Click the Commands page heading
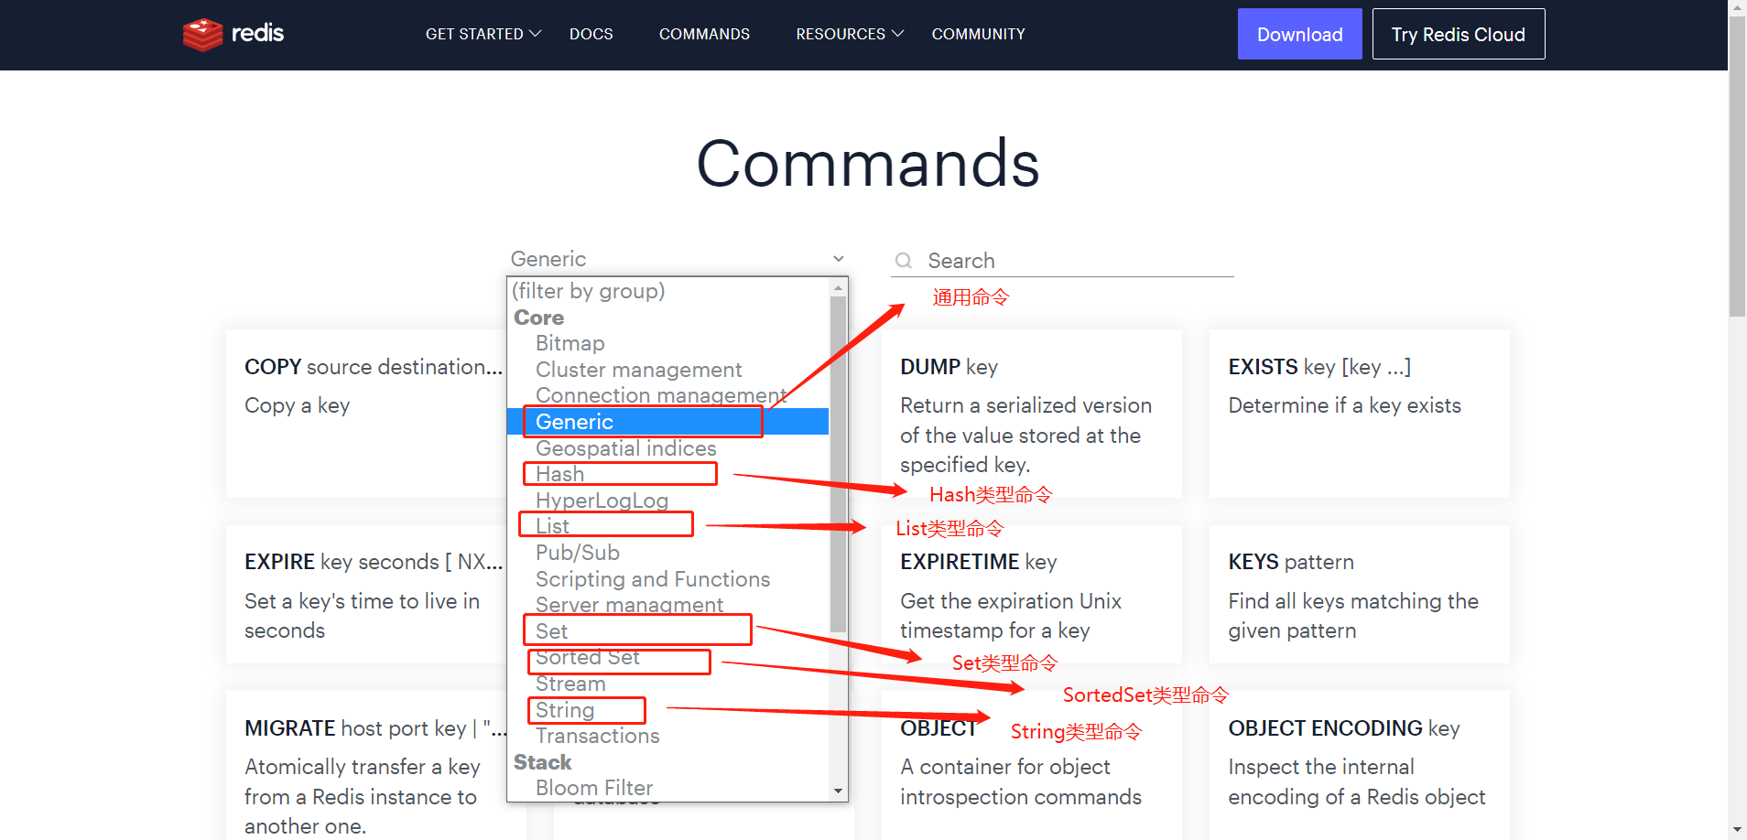The image size is (1747, 840). [x=868, y=164]
